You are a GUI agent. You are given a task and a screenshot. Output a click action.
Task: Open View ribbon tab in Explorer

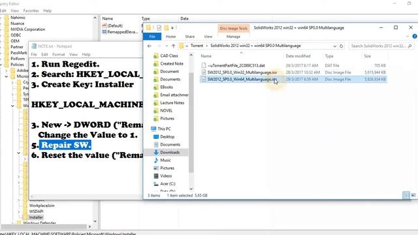coord(208,37)
